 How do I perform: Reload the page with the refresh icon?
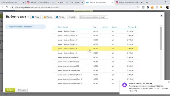[x=7, y=7]
